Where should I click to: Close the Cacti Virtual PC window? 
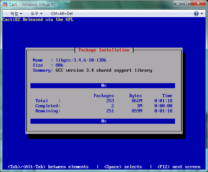[x=198, y=3]
